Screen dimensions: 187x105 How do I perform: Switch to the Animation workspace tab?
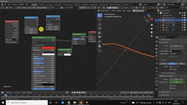85,5
